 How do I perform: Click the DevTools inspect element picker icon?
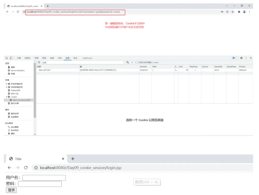point(7,58)
